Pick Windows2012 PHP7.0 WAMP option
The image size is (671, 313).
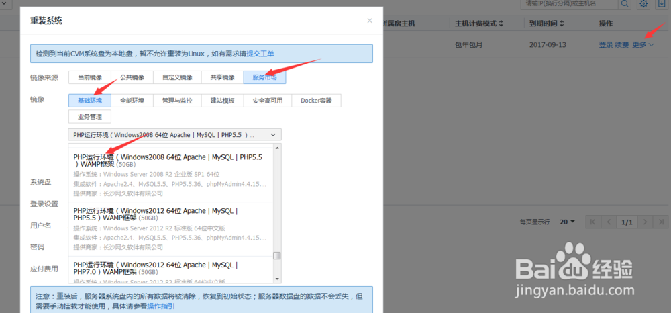pos(170,270)
